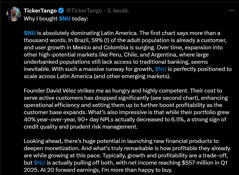This screenshot has width=239, height=175.
Task: Open TickerTango's profile picture avatar
Action: point(14,14)
